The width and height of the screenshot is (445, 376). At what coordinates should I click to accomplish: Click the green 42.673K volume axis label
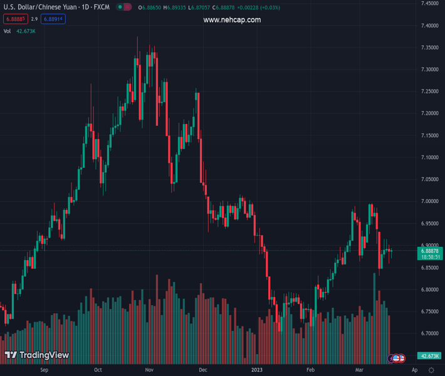tap(429, 356)
